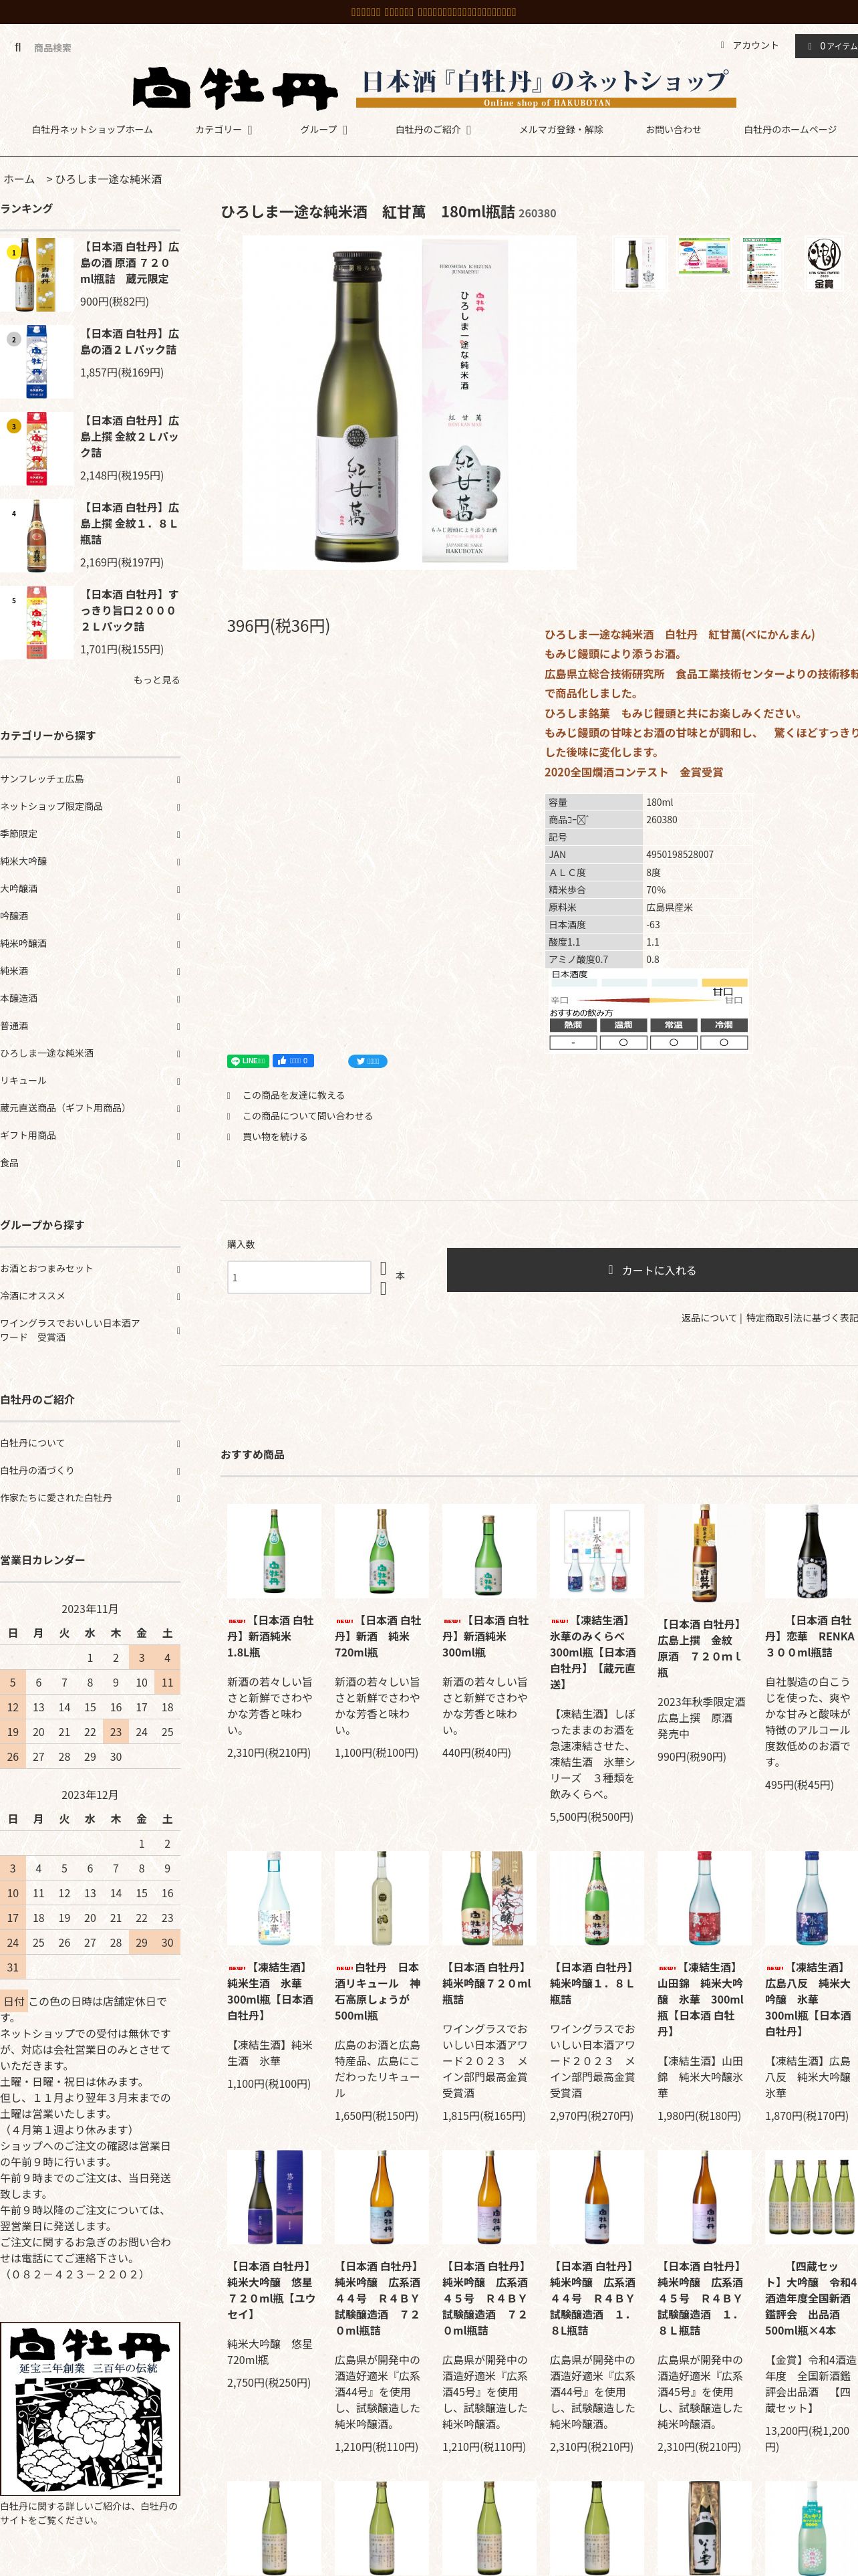
Task: Open サンフレッチェ広島 category
Action: (90, 778)
